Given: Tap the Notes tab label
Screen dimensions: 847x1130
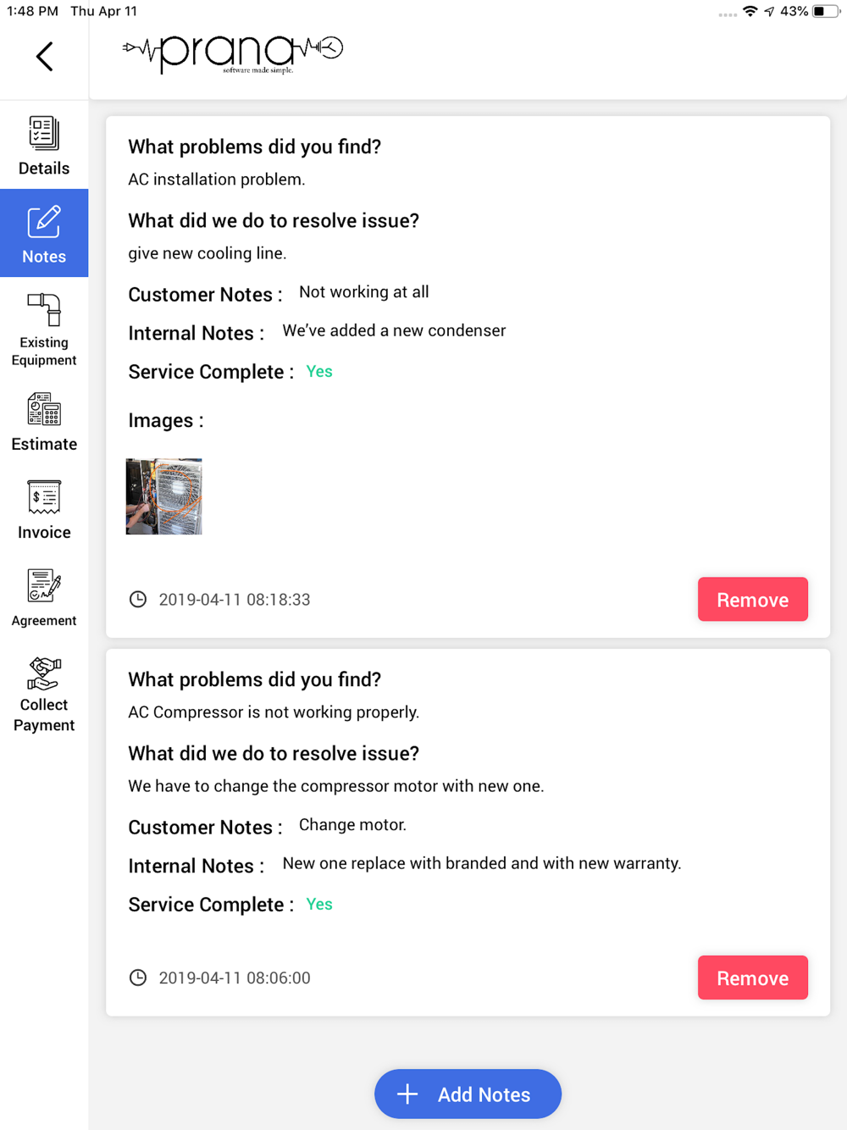Looking at the screenshot, I should pos(44,257).
